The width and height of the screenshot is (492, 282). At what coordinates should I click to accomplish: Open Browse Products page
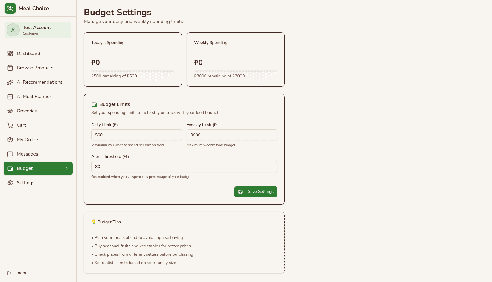coord(35,68)
